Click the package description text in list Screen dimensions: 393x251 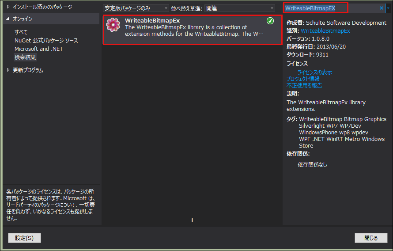point(194,30)
